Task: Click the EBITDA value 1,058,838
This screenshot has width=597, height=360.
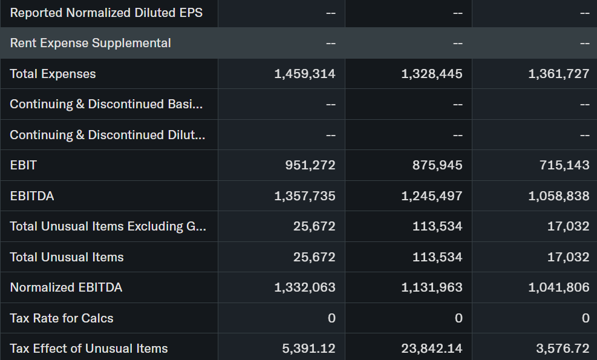Action: (x=558, y=196)
